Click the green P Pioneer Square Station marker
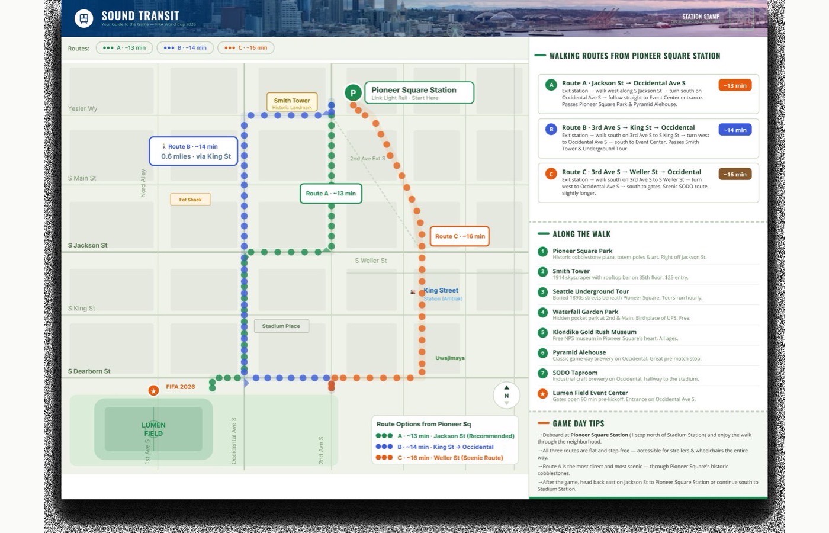829x533 pixels. (353, 93)
